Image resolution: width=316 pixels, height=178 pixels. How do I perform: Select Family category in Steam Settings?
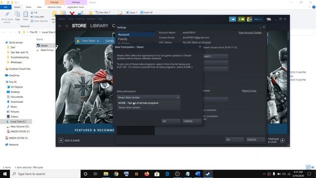[136, 39]
